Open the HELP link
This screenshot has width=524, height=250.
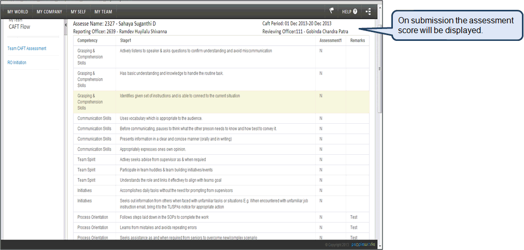(349, 12)
